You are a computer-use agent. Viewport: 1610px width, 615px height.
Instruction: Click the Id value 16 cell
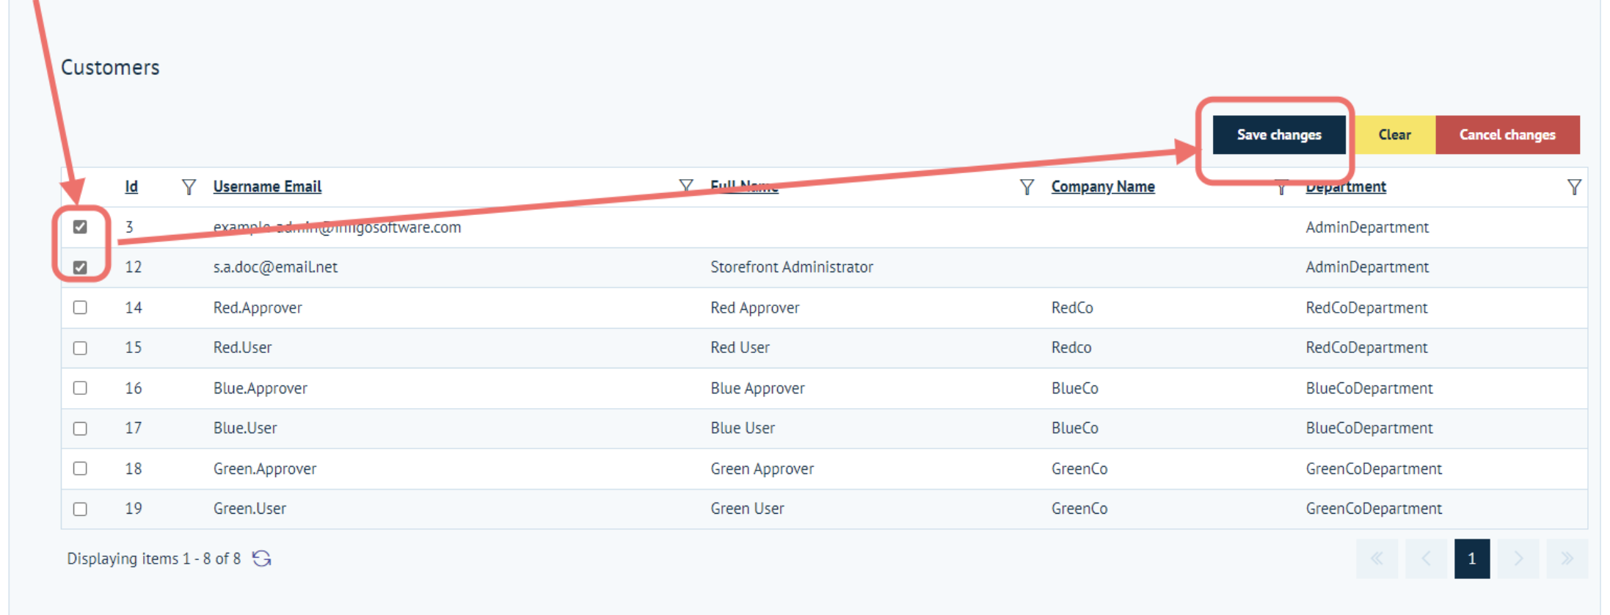pos(134,388)
